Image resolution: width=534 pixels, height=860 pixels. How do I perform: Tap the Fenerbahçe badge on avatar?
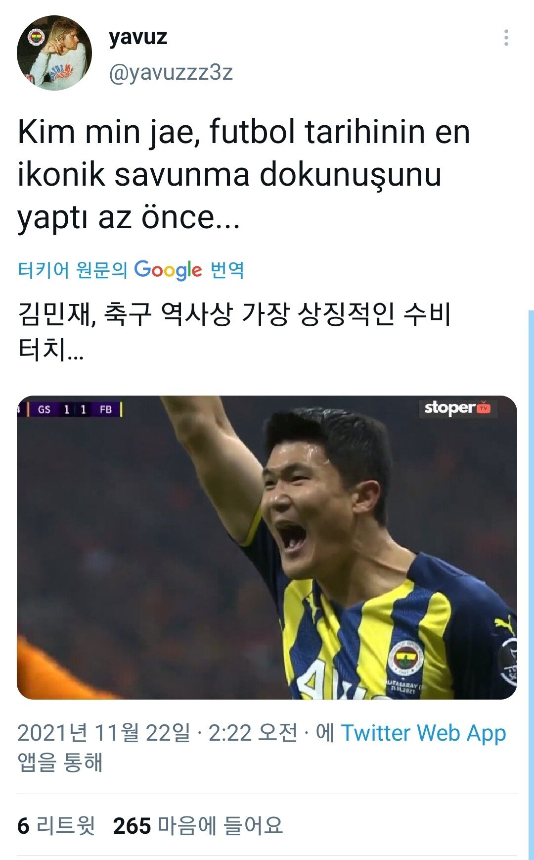37,37
